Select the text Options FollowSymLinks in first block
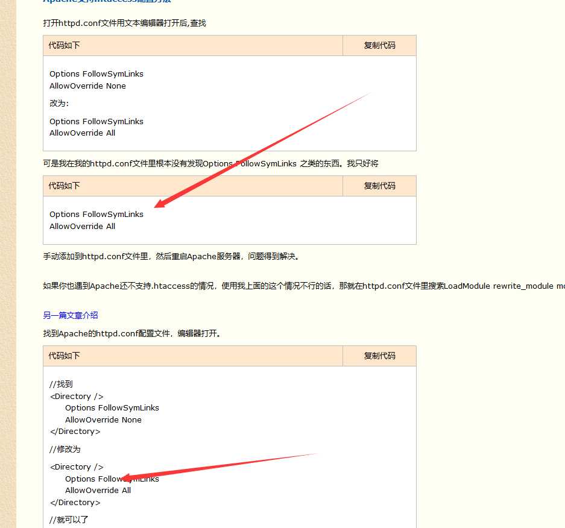Screen dimensions: 565x528 [96, 74]
